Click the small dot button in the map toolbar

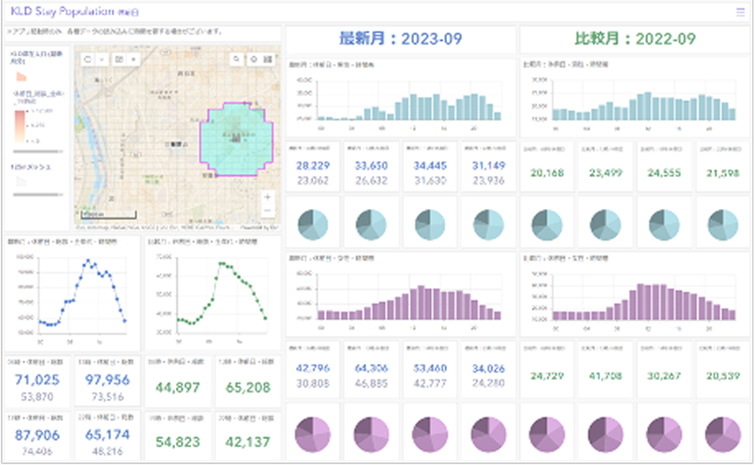(x=133, y=59)
